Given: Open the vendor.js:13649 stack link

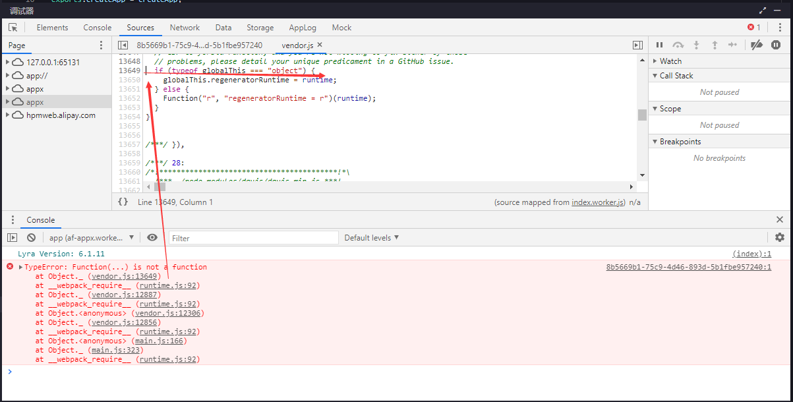Looking at the screenshot, I should pos(125,276).
